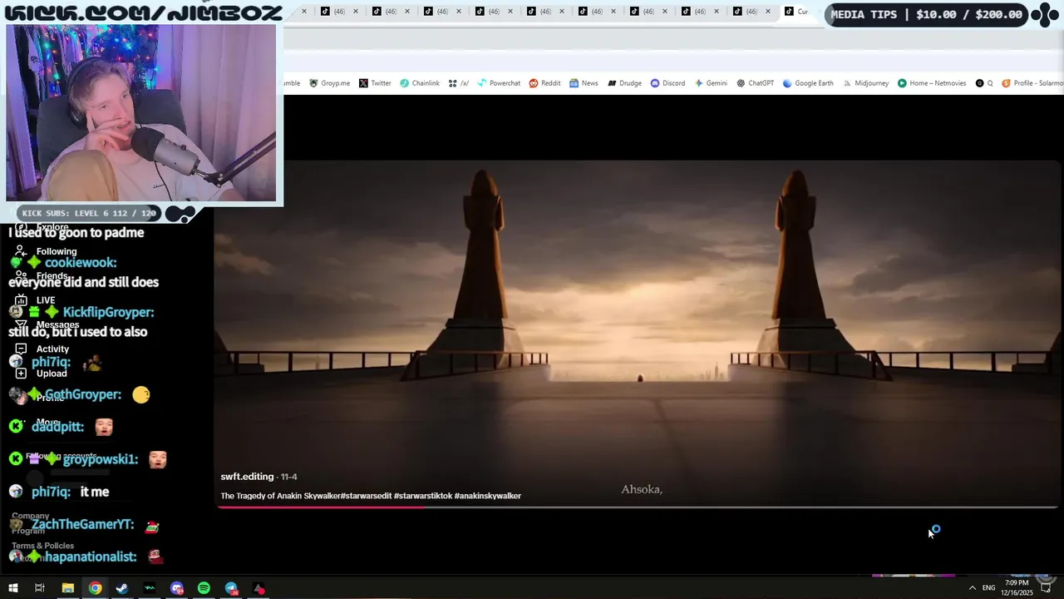This screenshot has width=1064, height=599.
Task: Click the #anakinskywalker hashtag
Action: 488,496
